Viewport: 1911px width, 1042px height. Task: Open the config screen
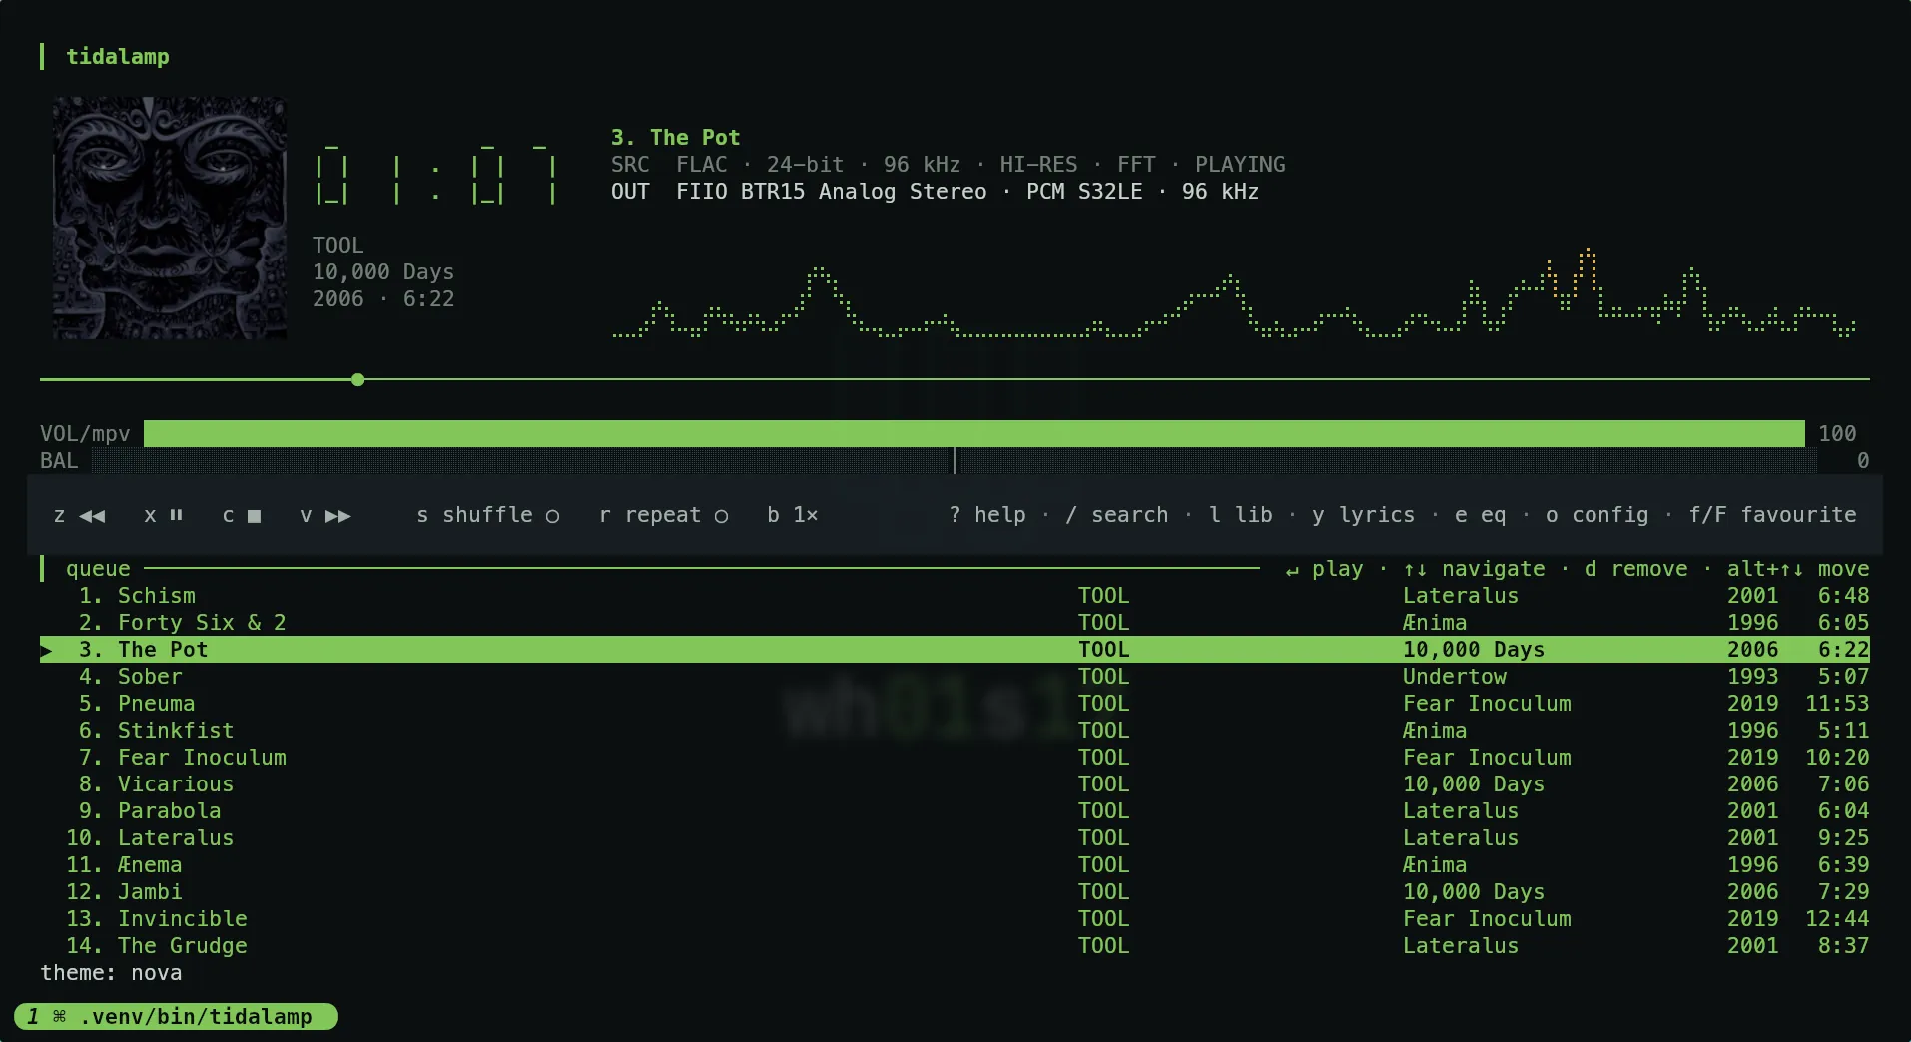1596,515
